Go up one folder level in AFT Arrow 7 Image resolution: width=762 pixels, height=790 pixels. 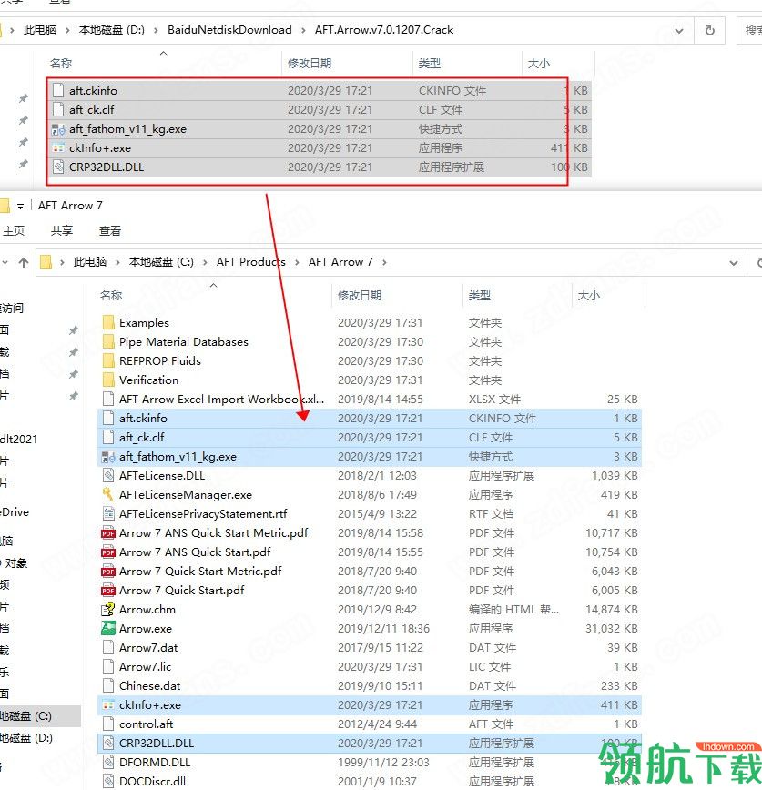tap(23, 262)
